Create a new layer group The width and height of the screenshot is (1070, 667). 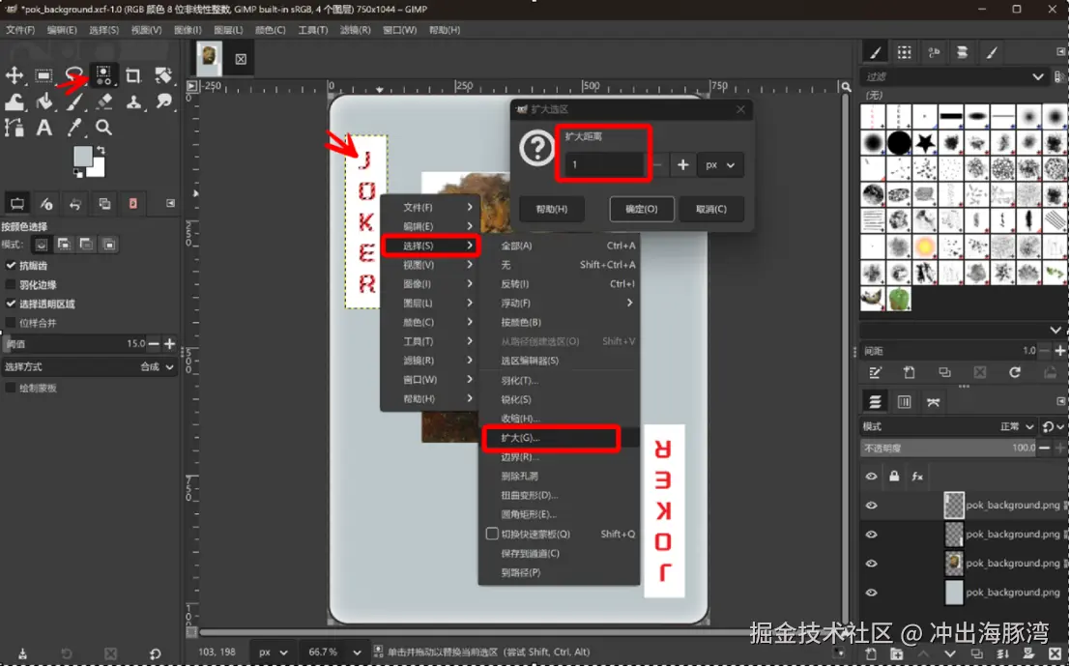pos(897,654)
